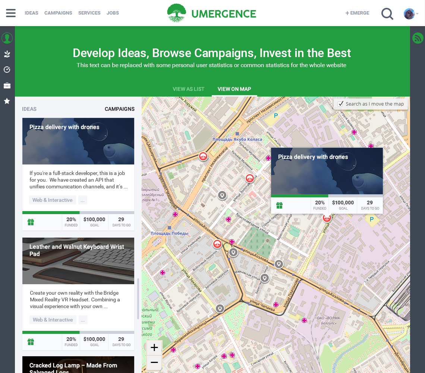The width and height of the screenshot is (425, 373).
Task: Open the hamburger menu at top left
Action: coord(11,13)
